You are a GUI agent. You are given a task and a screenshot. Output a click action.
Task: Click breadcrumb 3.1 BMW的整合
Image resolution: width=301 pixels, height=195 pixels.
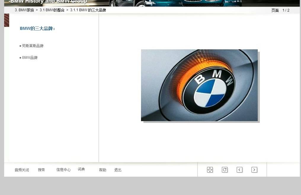[x=52, y=10]
